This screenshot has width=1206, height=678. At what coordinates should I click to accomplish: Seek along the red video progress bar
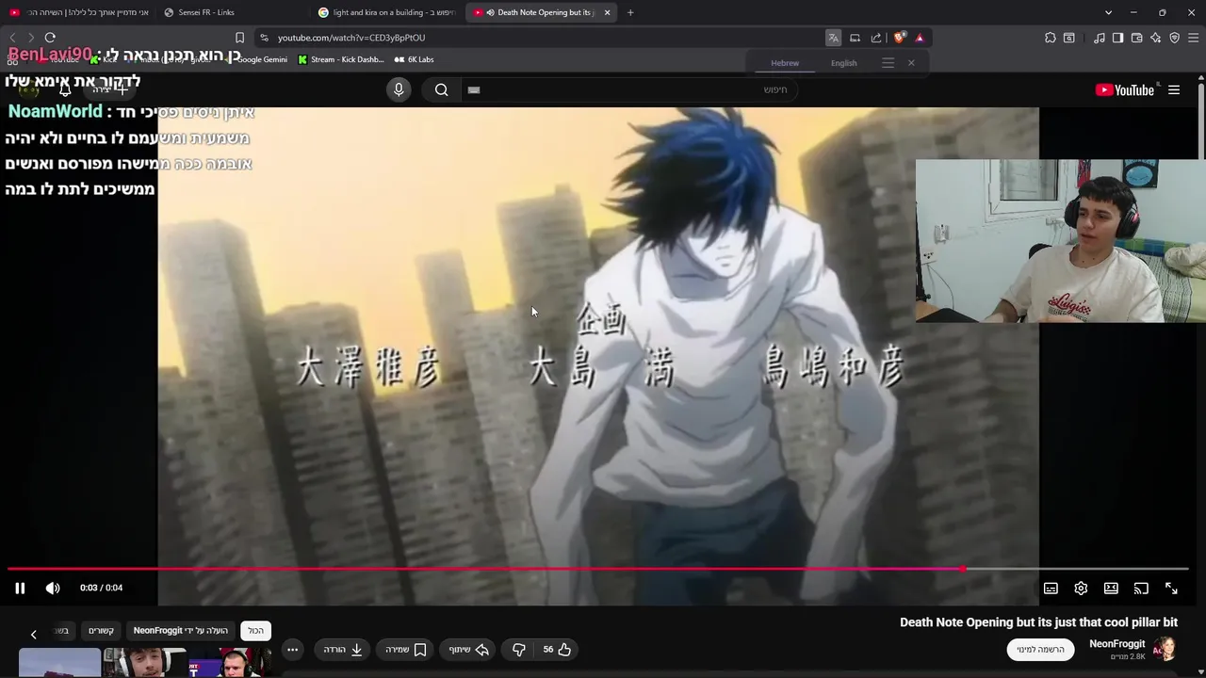click(598, 569)
